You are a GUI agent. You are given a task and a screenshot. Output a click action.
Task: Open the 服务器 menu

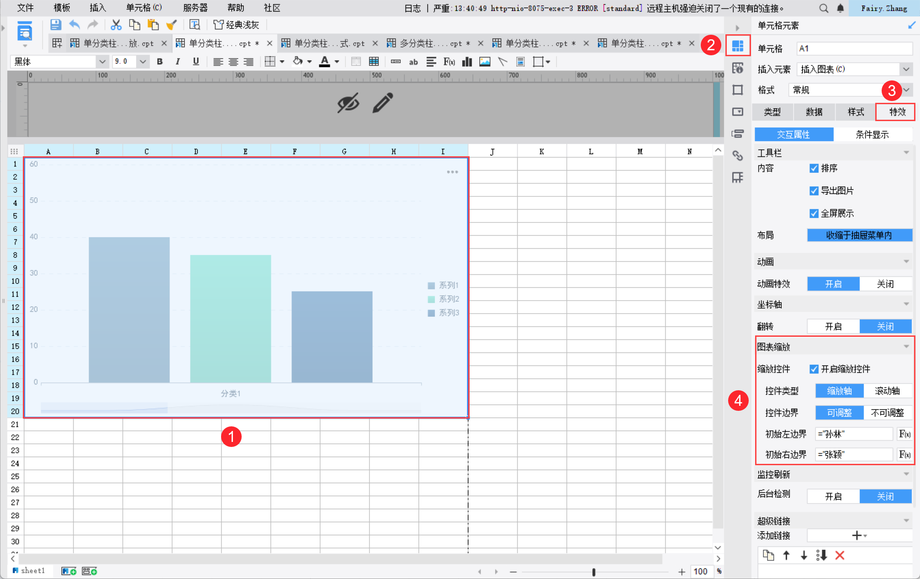(x=195, y=8)
